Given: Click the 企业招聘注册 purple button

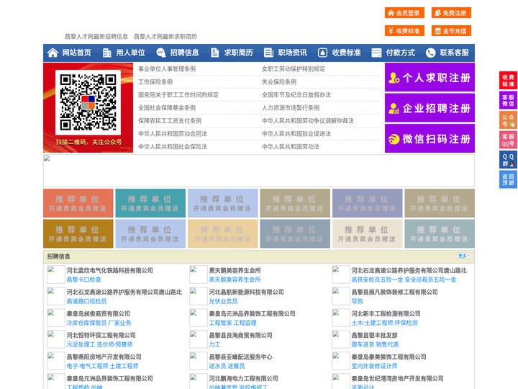Looking at the screenshot, I should [x=430, y=108].
